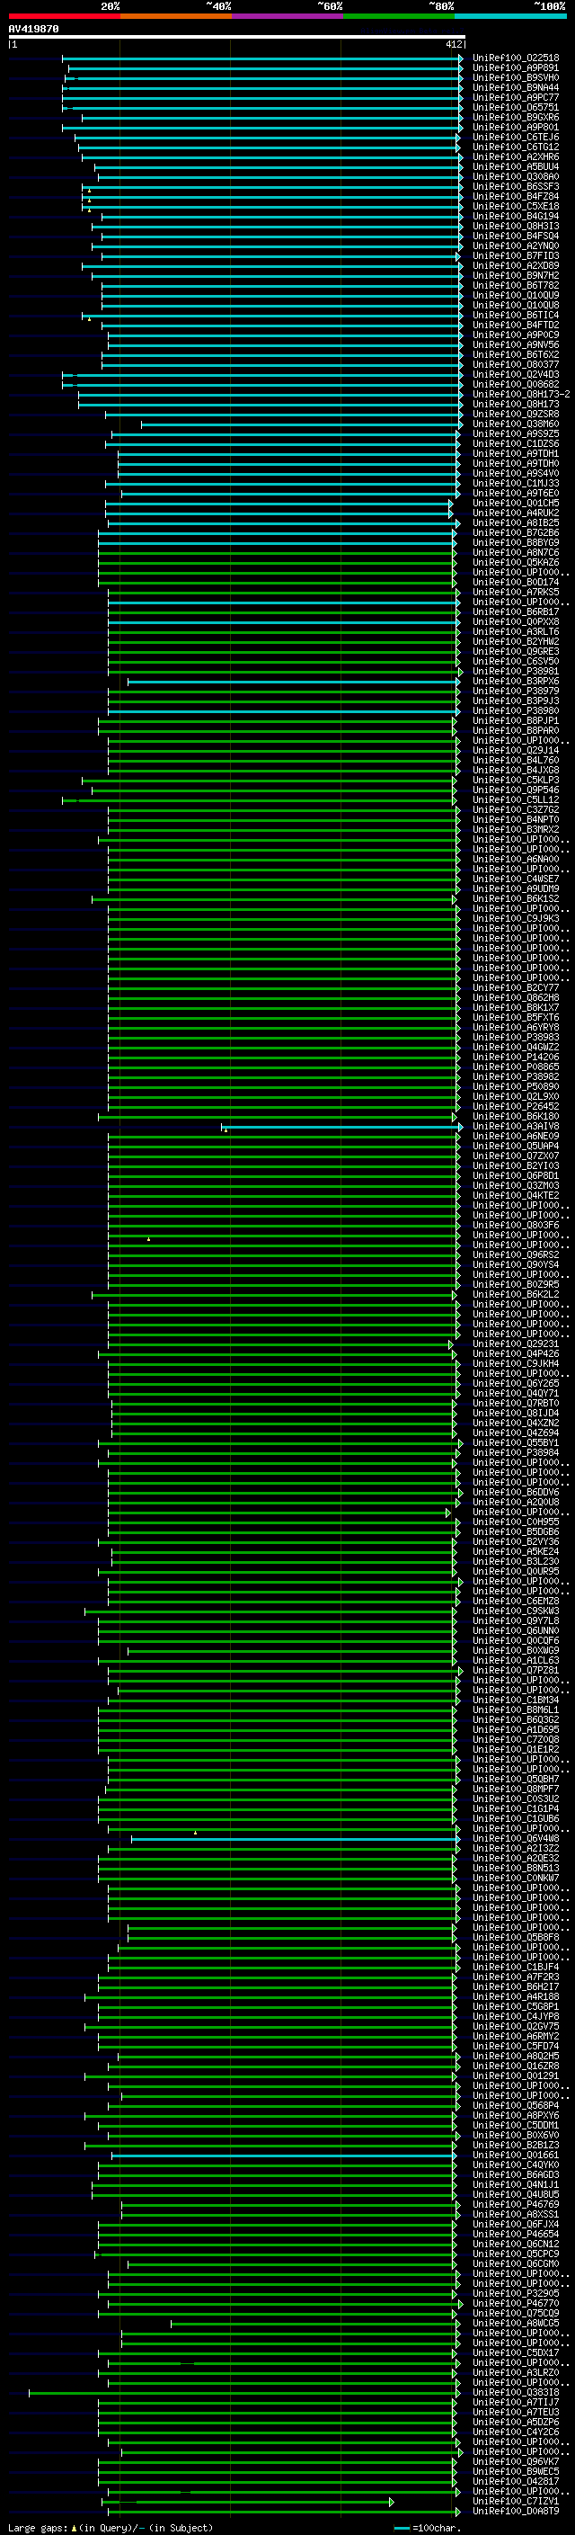Click the cyan ~100% identity legend segment
The height and width of the screenshot is (2535, 575).
510,16
